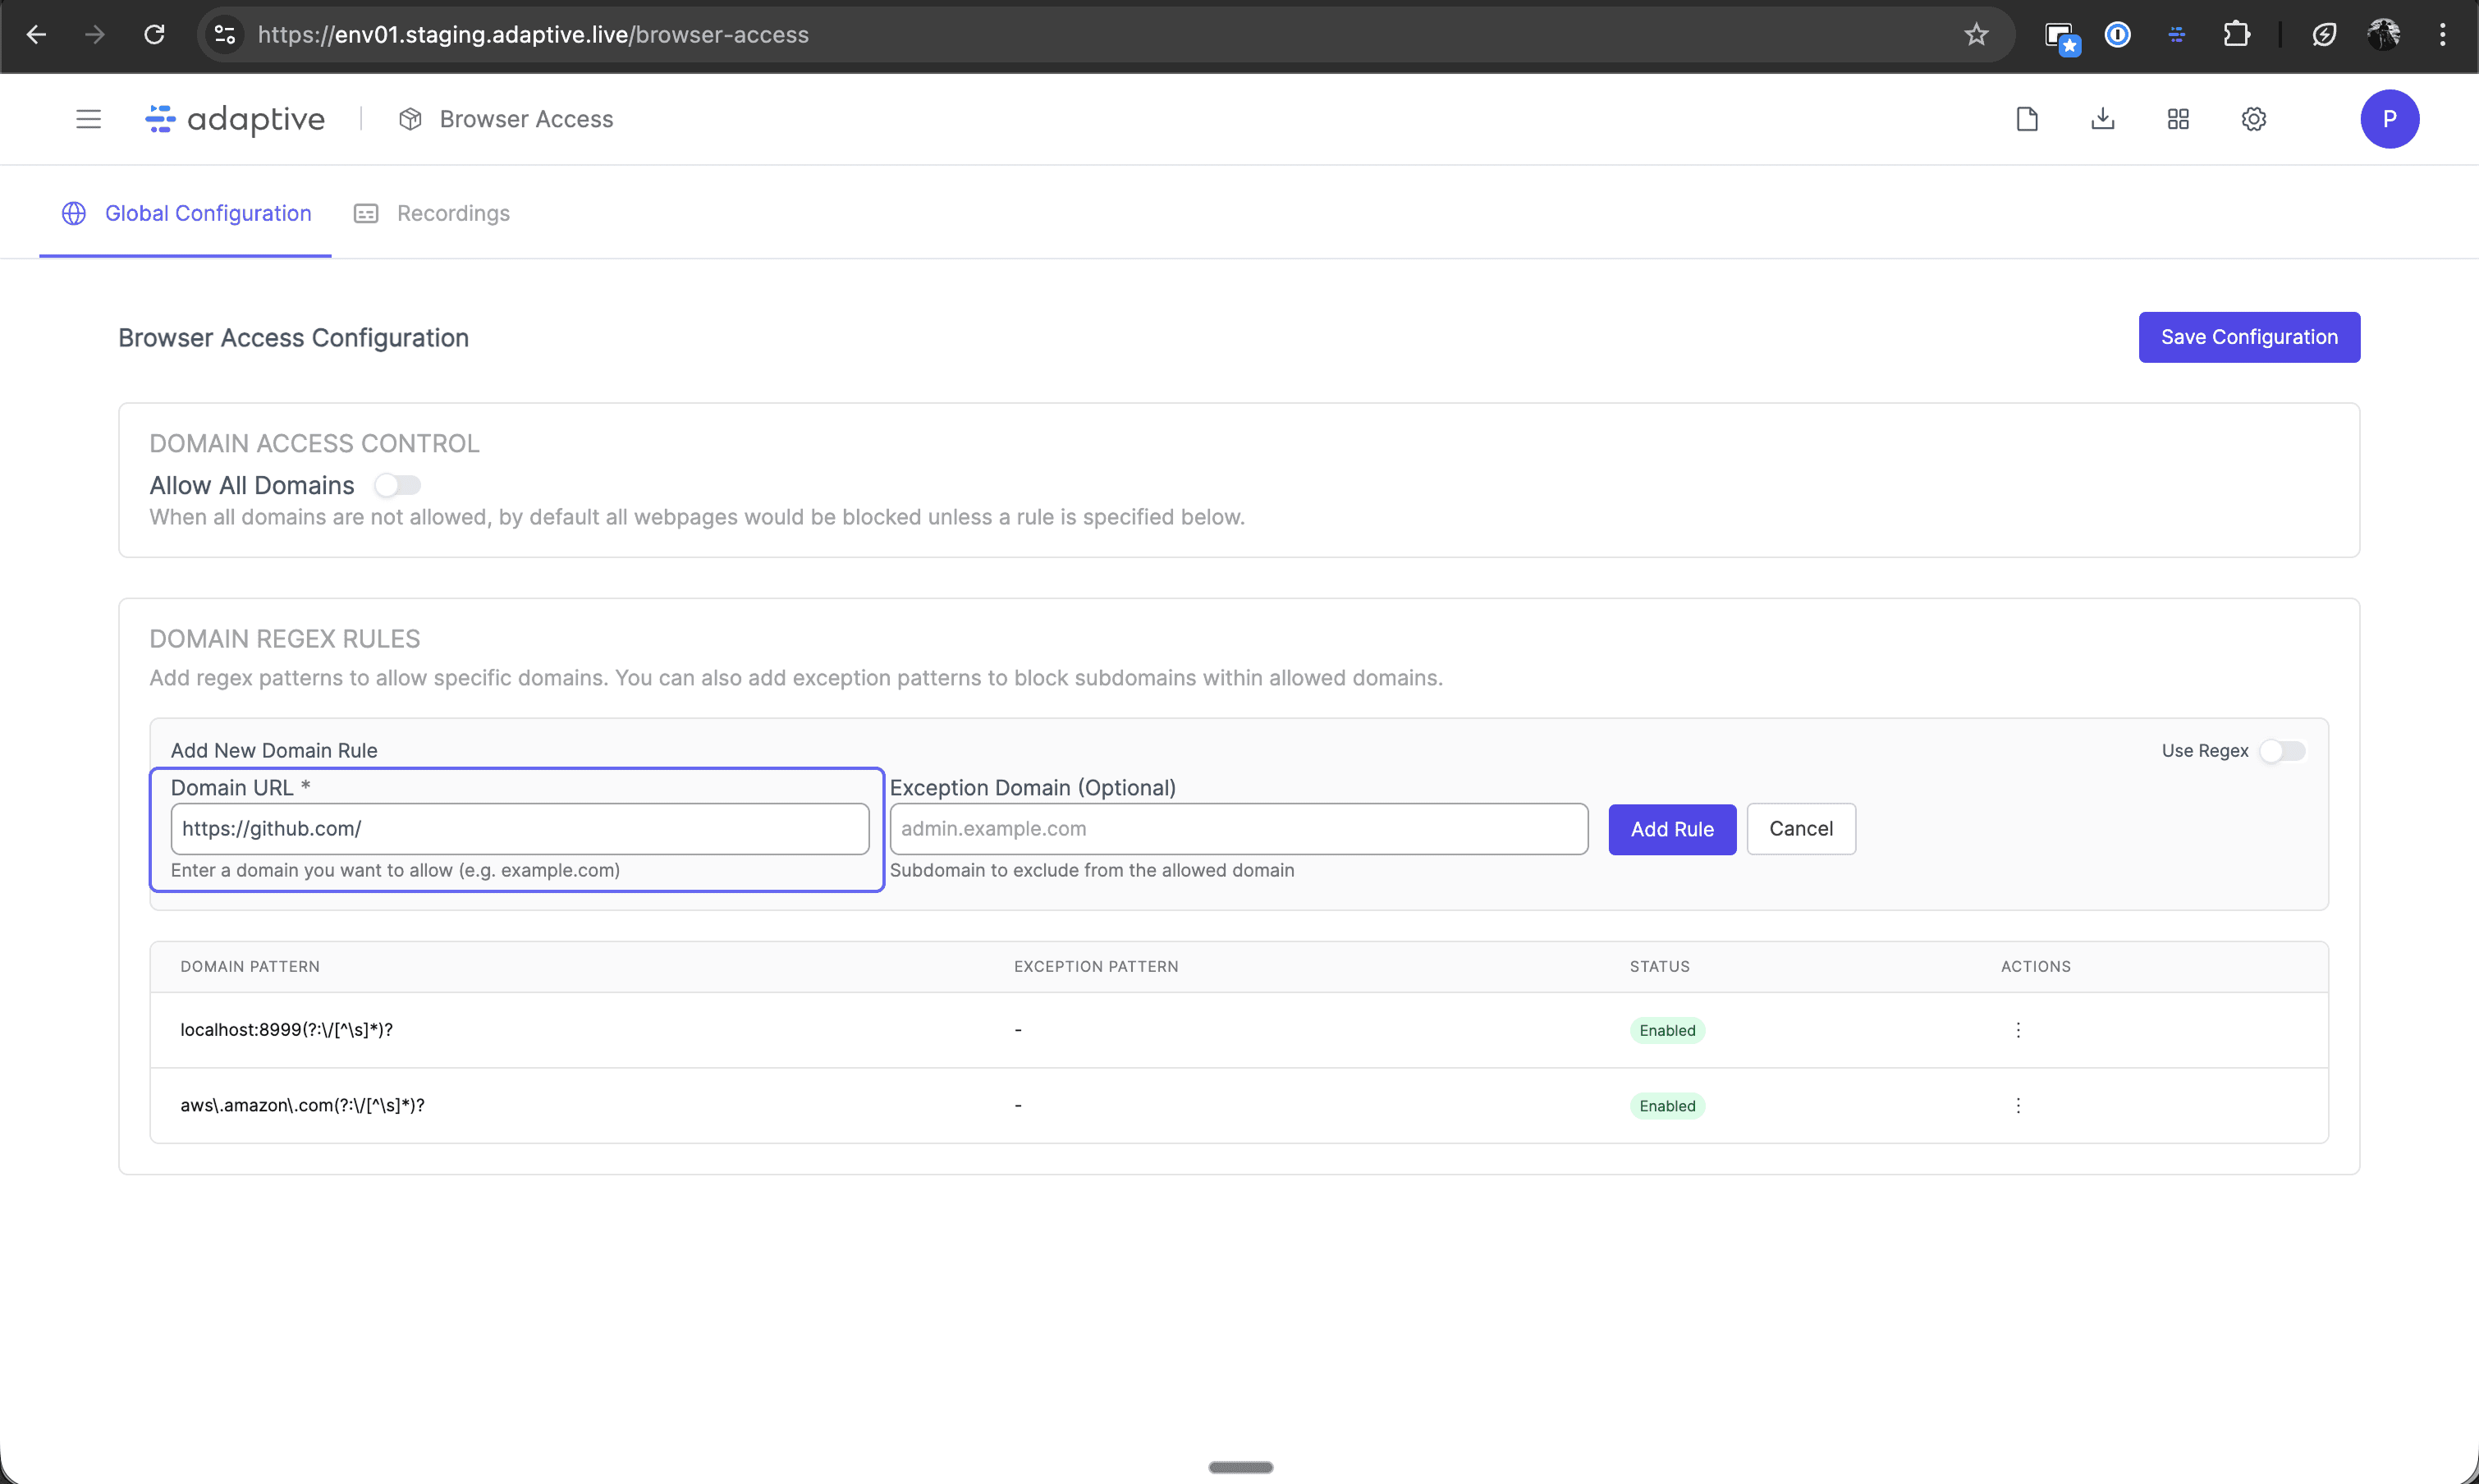Switch to the Recordings tab
Viewport: 2479px width, 1484px height.
tap(431, 213)
